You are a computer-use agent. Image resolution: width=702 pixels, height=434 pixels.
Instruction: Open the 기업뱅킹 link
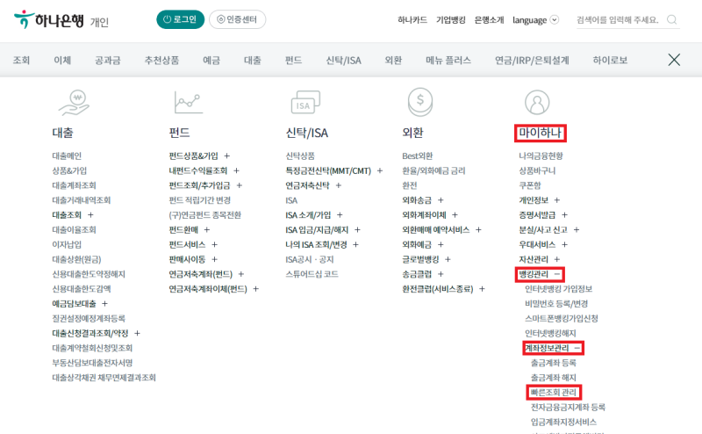[x=451, y=19]
